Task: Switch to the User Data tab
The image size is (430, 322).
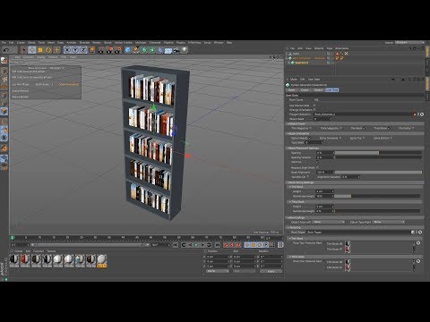Action: (x=332, y=89)
